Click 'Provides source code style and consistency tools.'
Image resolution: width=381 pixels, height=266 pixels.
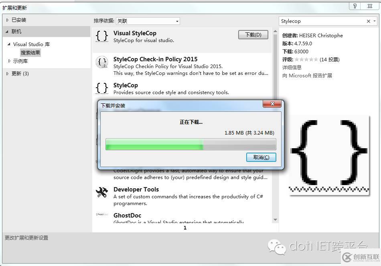point(171,93)
